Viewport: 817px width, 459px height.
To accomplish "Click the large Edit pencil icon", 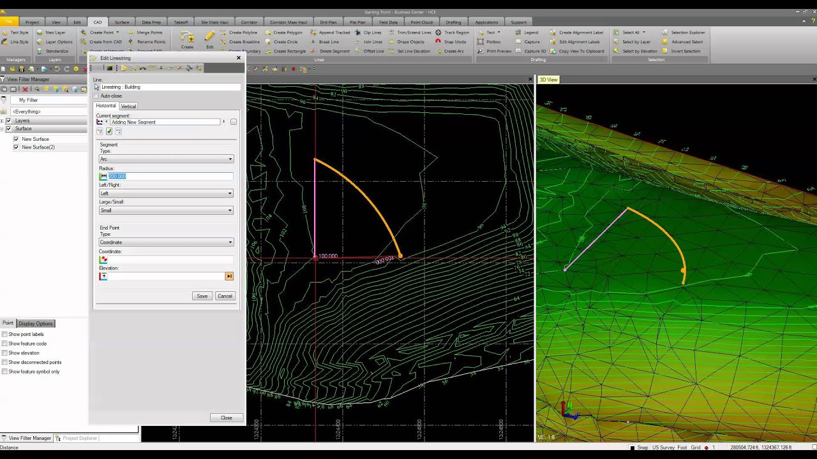I will pyautogui.click(x=209, y=37).
